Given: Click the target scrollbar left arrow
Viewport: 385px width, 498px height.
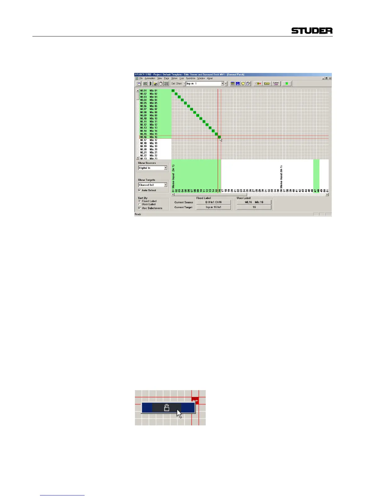Looking at the screenshot, I should pos(173,195).
